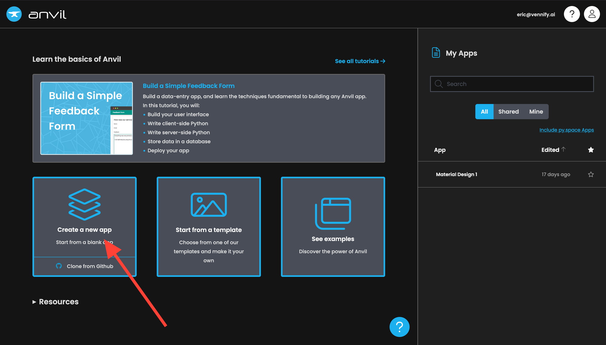Viewport: 606px width, 345px height.
Task: Toggle the starred filter in column header
Action: (591, 150)
